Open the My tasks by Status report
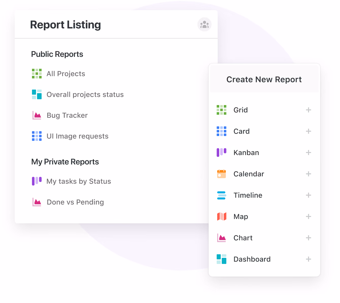Viewport: 340px width, 303px height. pos(79,181)
